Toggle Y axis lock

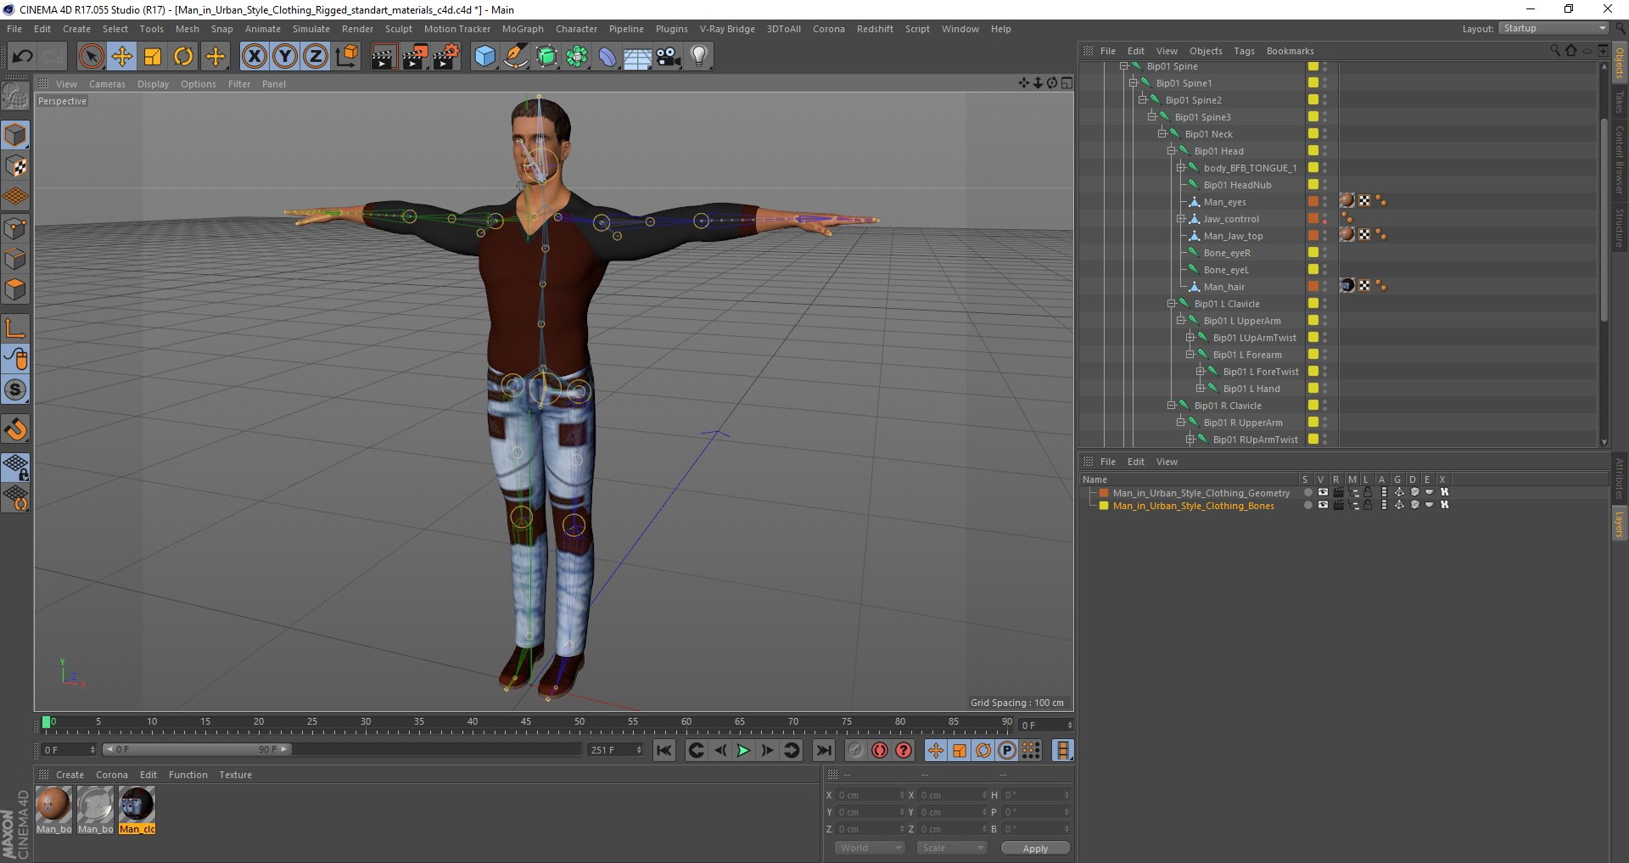[x=285, y=57]
